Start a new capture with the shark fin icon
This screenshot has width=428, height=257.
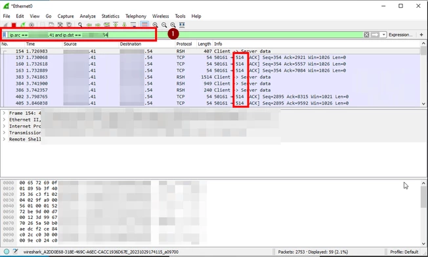pyautogui.click(x=5, y=25)
